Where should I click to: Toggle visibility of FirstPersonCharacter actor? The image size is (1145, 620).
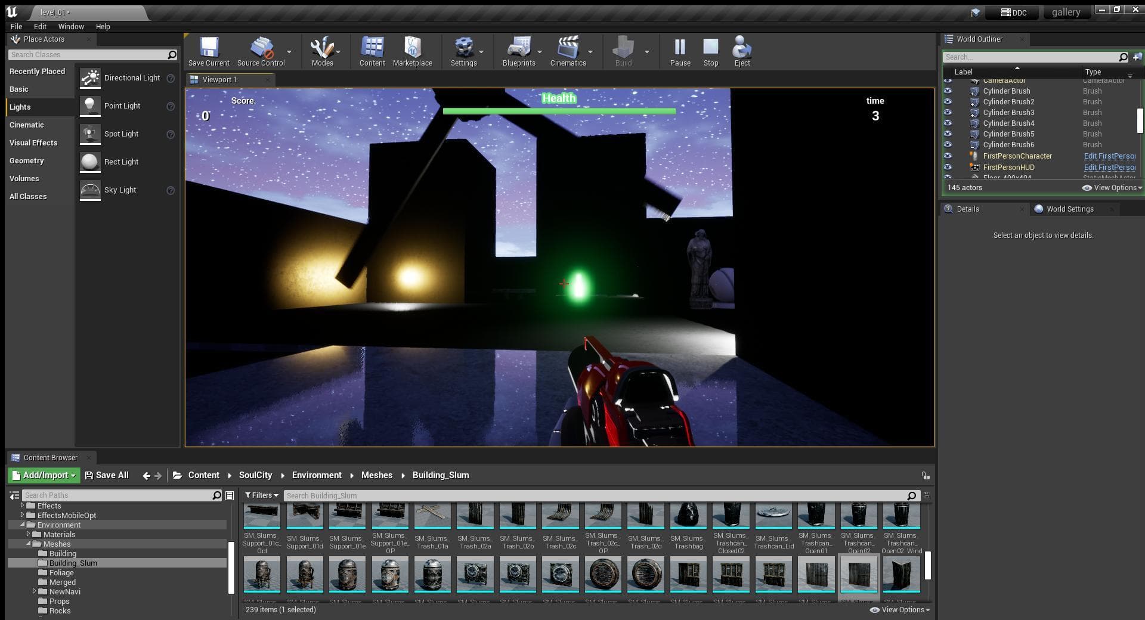click(x=948, y=156)
